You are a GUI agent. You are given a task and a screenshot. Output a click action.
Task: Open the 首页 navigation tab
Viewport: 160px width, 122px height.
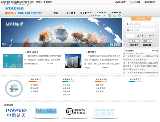[x=56, y=13]
